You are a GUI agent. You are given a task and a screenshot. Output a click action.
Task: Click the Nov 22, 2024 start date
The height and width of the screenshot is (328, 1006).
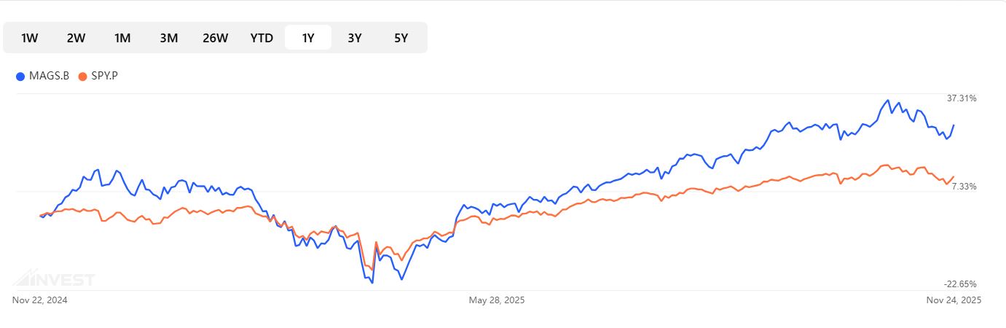point(40,300)
